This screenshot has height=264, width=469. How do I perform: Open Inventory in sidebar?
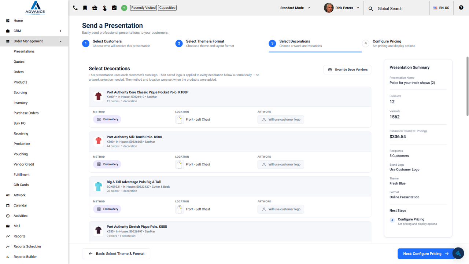(x=21, y=103)
